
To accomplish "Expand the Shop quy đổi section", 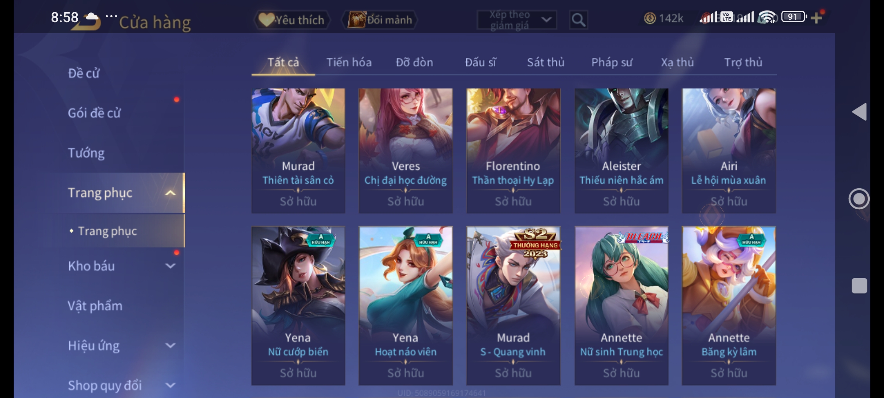I will click(x=170, y=385).
